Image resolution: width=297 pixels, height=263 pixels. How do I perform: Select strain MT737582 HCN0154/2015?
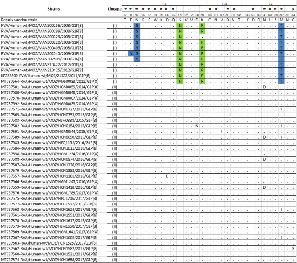coord(49,126)
